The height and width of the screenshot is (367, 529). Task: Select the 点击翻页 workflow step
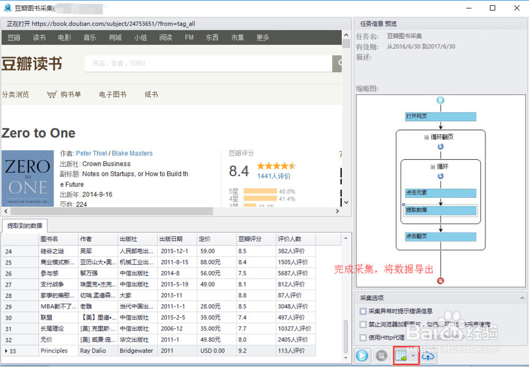point(440,236)
